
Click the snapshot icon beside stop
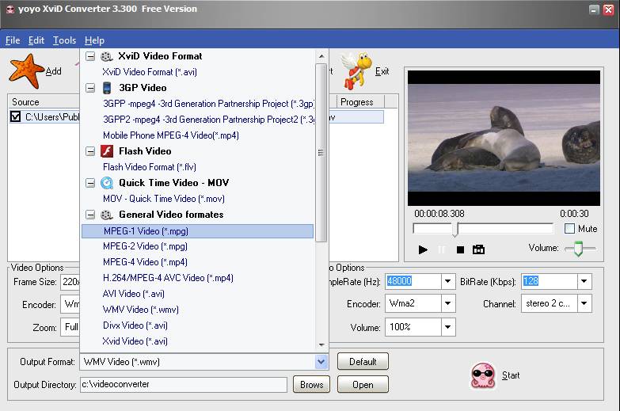[478, 249]
